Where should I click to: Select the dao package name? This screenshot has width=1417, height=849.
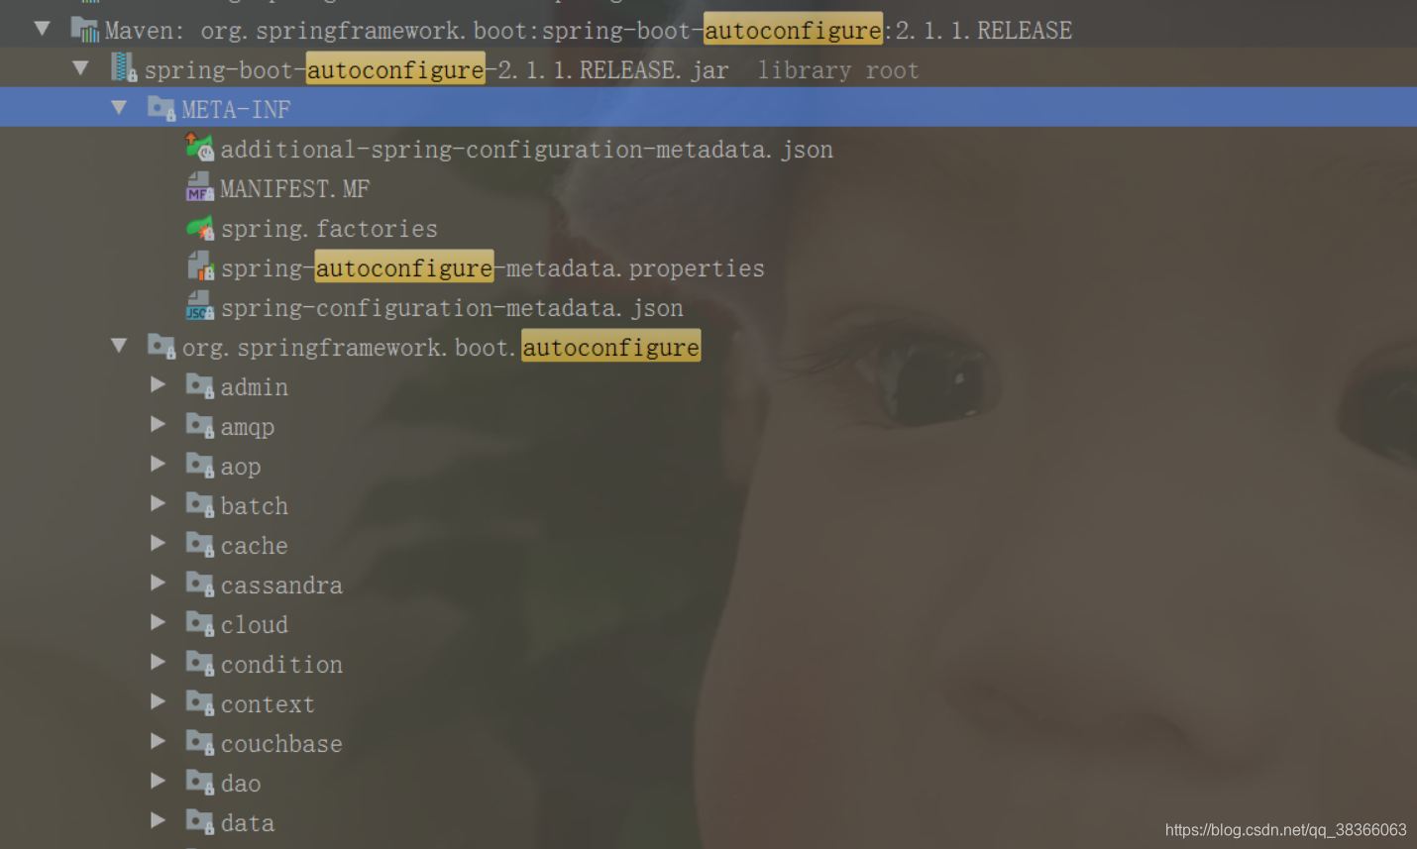coord(241,784)
